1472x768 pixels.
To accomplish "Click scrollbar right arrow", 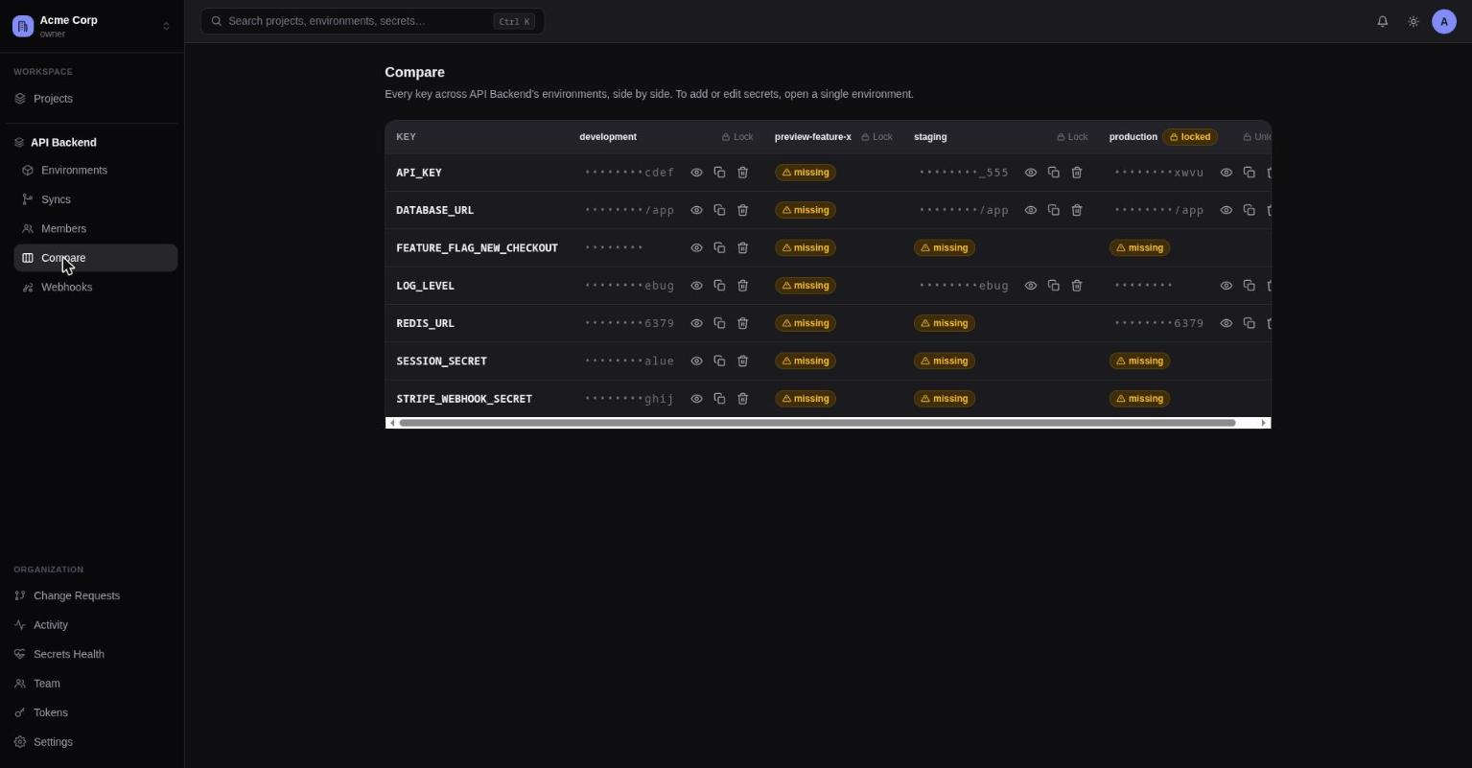I will [x=1264, y=423].
